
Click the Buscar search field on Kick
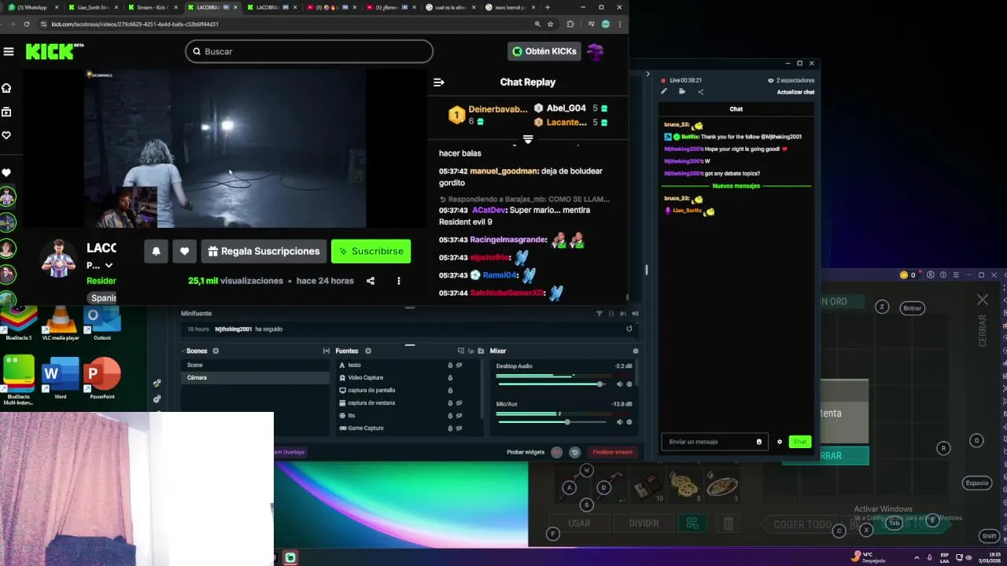tap(309, 51)
